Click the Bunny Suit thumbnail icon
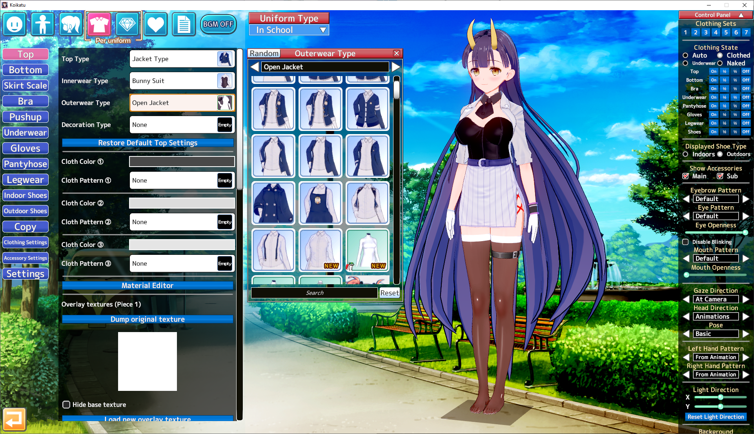 (x=225, y=81)
